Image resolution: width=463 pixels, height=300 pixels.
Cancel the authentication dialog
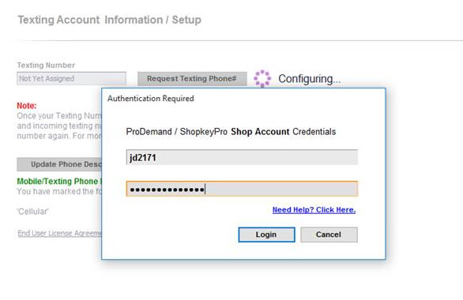pos(329,234)
